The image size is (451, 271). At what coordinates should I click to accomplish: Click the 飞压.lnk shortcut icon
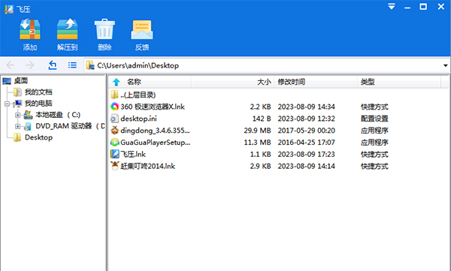[114, 154]
